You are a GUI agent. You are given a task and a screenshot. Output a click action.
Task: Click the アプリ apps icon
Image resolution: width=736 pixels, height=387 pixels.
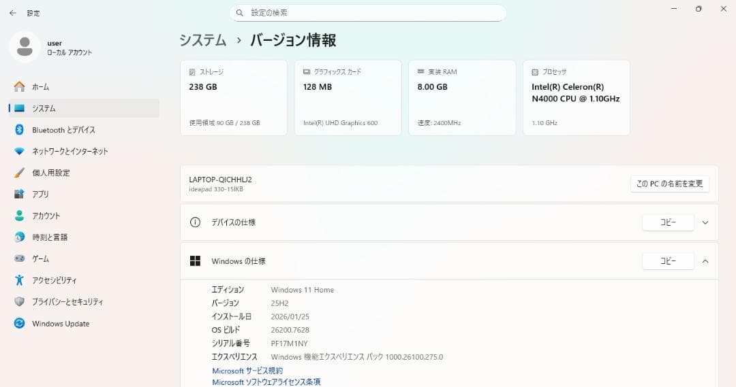[x=19, y=194]
